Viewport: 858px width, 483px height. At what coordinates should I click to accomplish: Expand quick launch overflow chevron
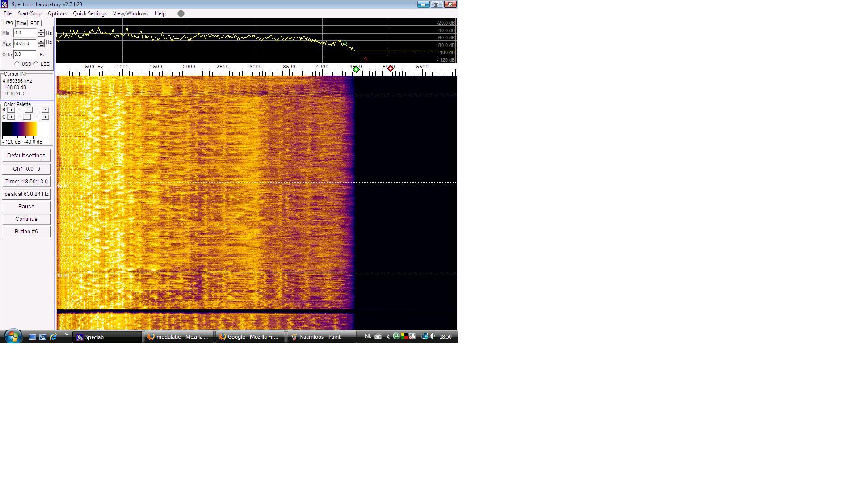click(66, 335)
